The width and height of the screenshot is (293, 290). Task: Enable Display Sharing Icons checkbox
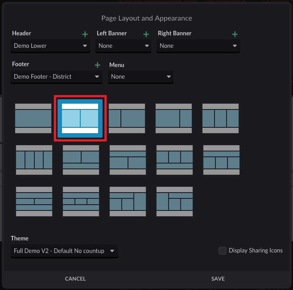(x=223, y=251)
